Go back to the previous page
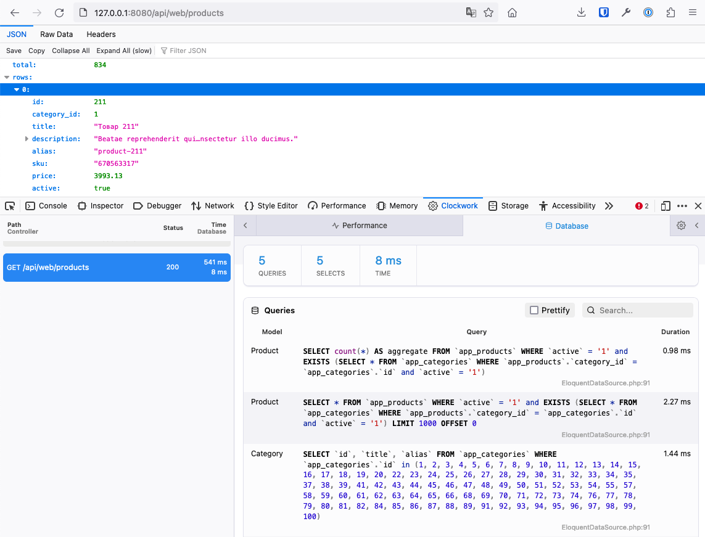705x537 pixels. click(15, 12)
